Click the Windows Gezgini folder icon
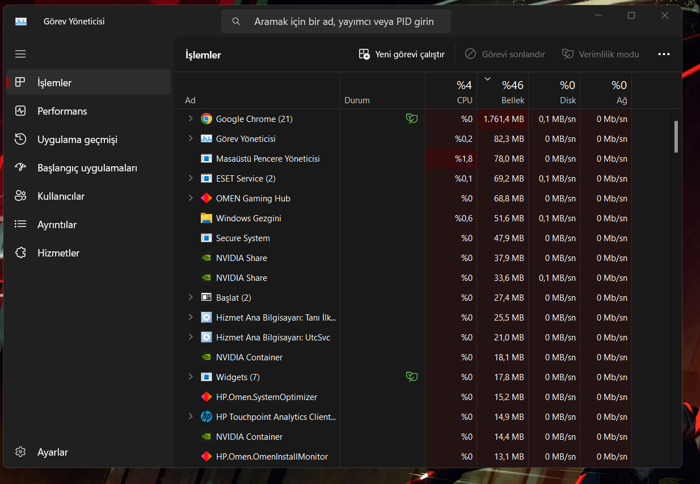This screenshot has width=700, height=484. 206,218
